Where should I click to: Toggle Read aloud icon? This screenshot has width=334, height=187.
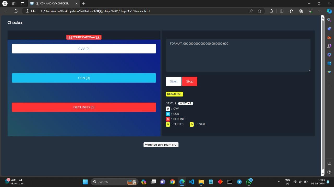[x=251, y=11]
